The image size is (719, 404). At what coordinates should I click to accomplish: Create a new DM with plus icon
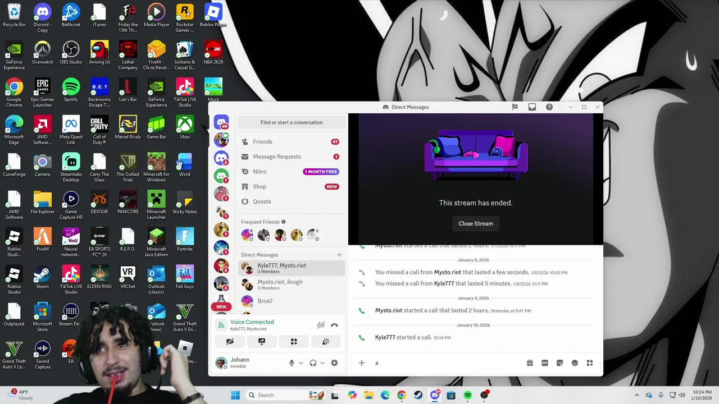[x=339, y=255]
